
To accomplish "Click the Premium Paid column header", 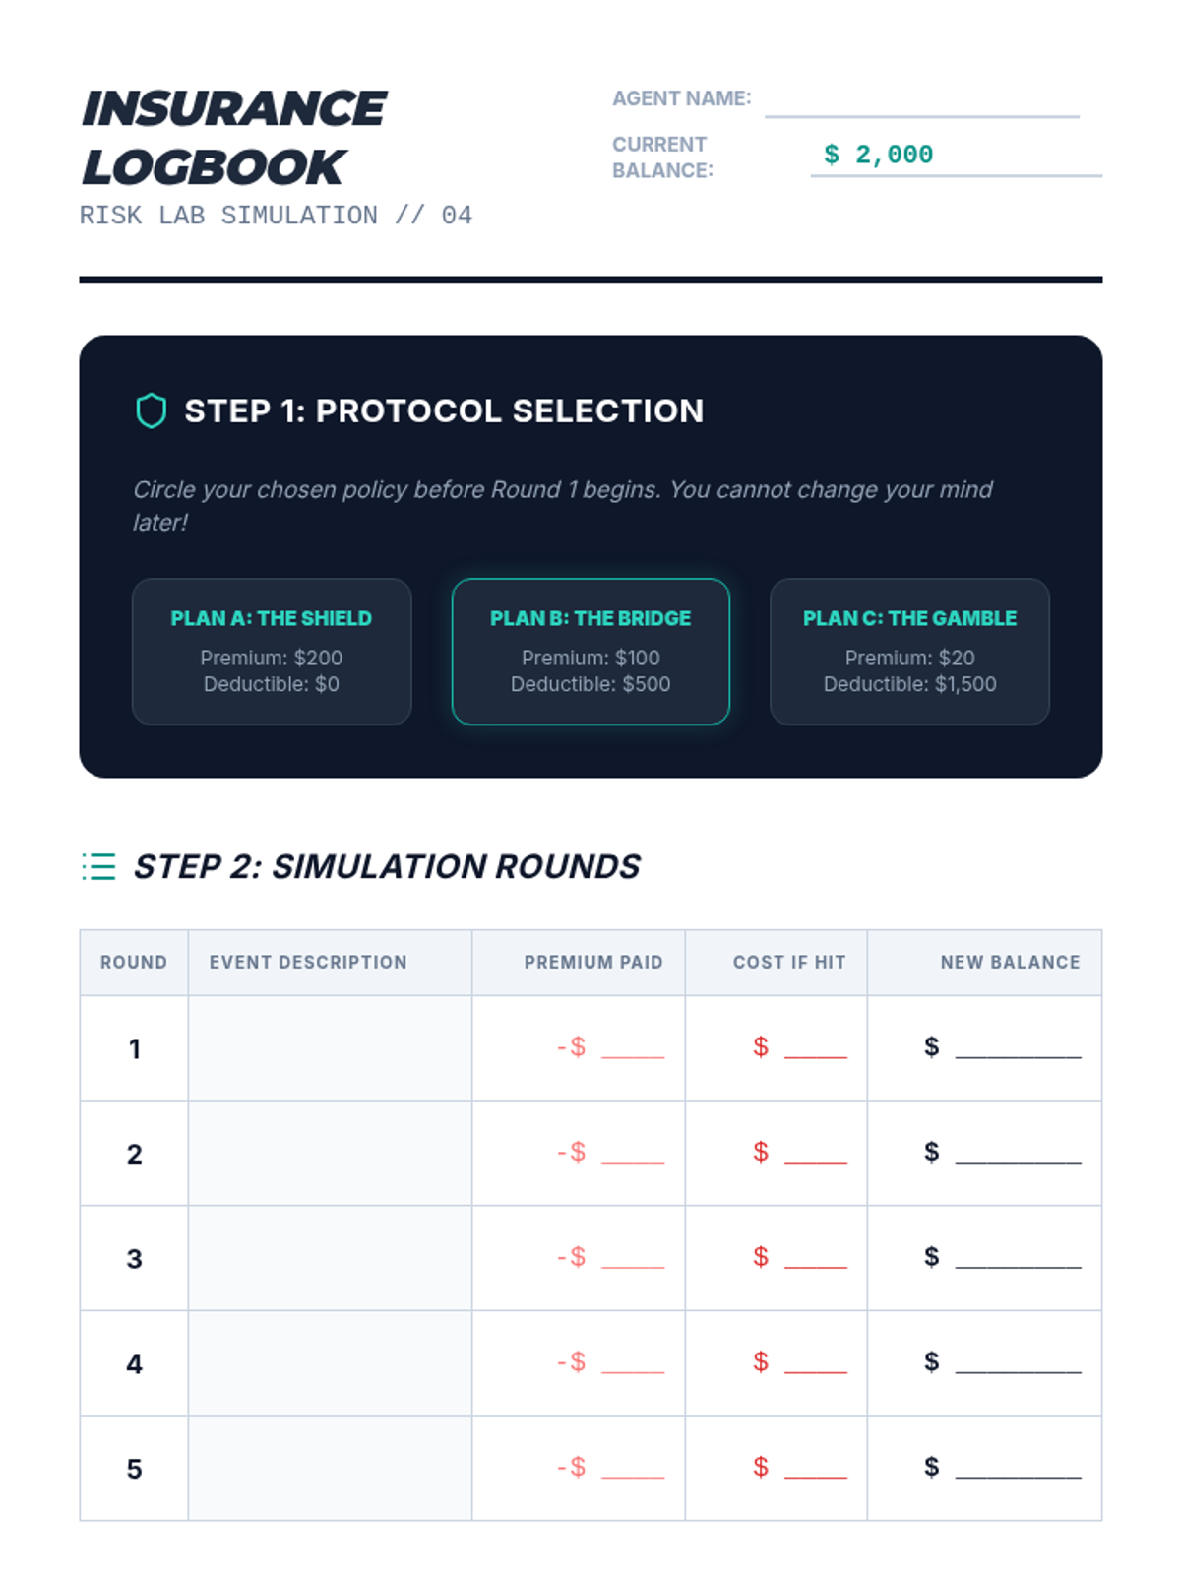I will pos(593,963).
